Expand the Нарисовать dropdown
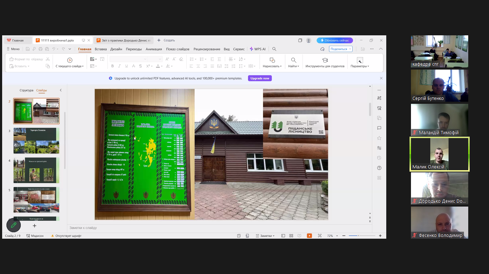 coord(272,66)
